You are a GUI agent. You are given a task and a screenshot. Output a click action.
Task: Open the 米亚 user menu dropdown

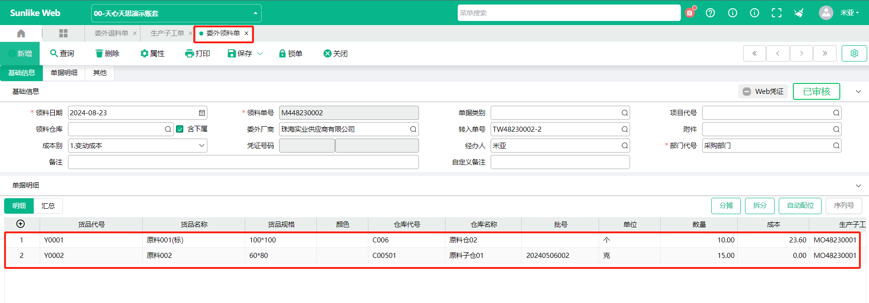849,13
